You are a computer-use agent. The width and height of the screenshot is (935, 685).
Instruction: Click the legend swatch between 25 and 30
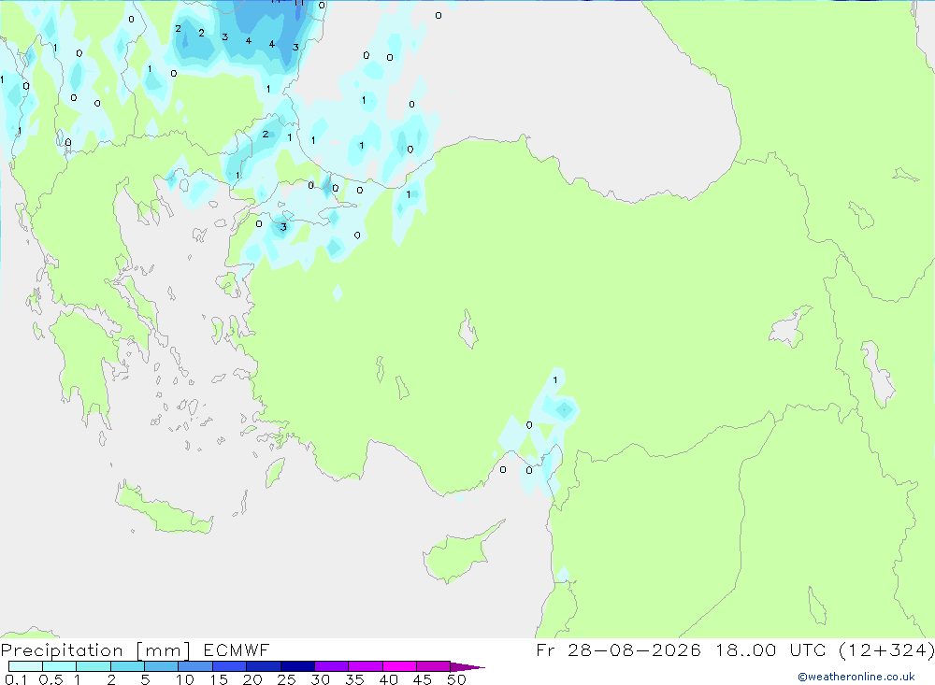[297, 666]
